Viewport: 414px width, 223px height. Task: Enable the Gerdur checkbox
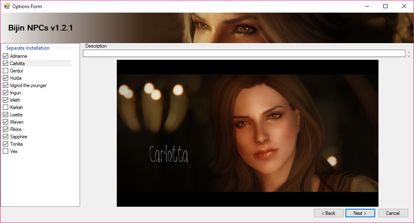click(6, 71)
